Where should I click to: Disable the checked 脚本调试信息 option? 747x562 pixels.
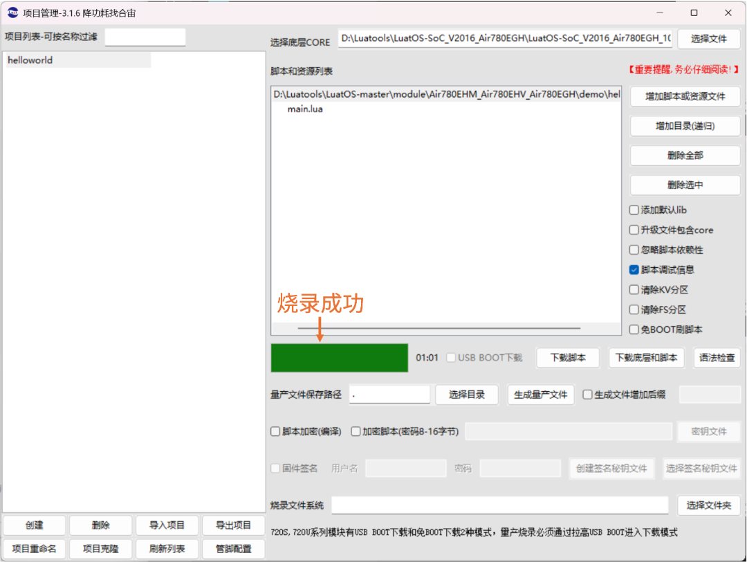[634, 269]
